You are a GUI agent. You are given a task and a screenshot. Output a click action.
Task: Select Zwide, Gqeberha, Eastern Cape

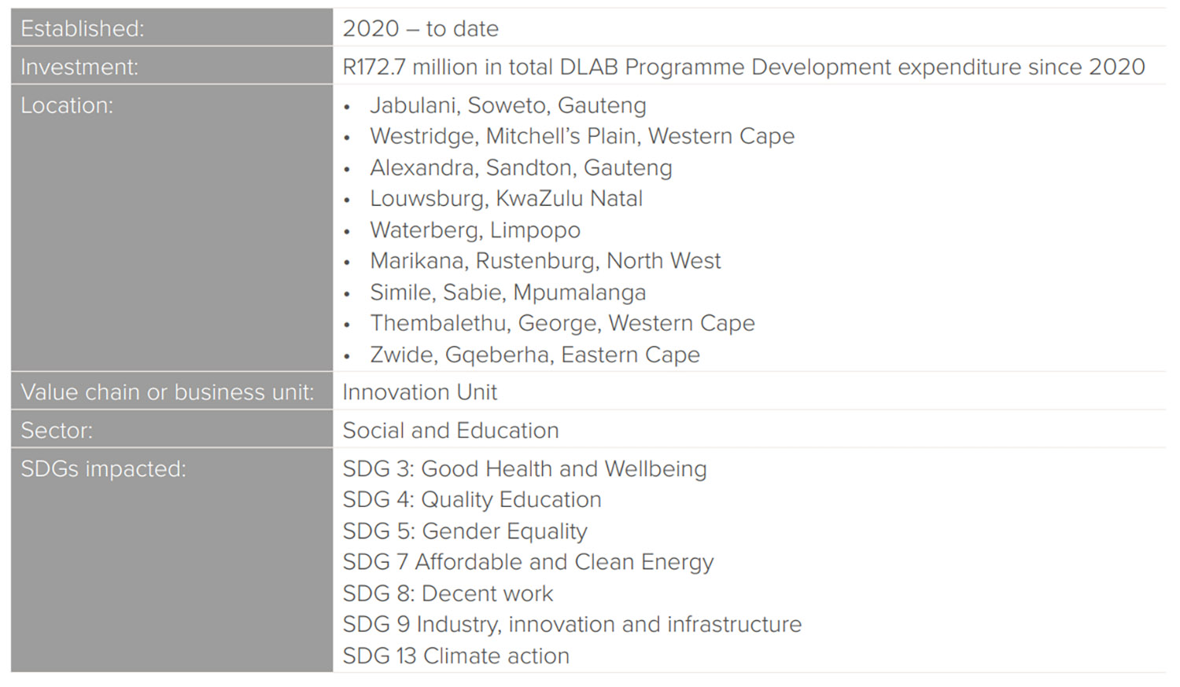tap(535, 355)
